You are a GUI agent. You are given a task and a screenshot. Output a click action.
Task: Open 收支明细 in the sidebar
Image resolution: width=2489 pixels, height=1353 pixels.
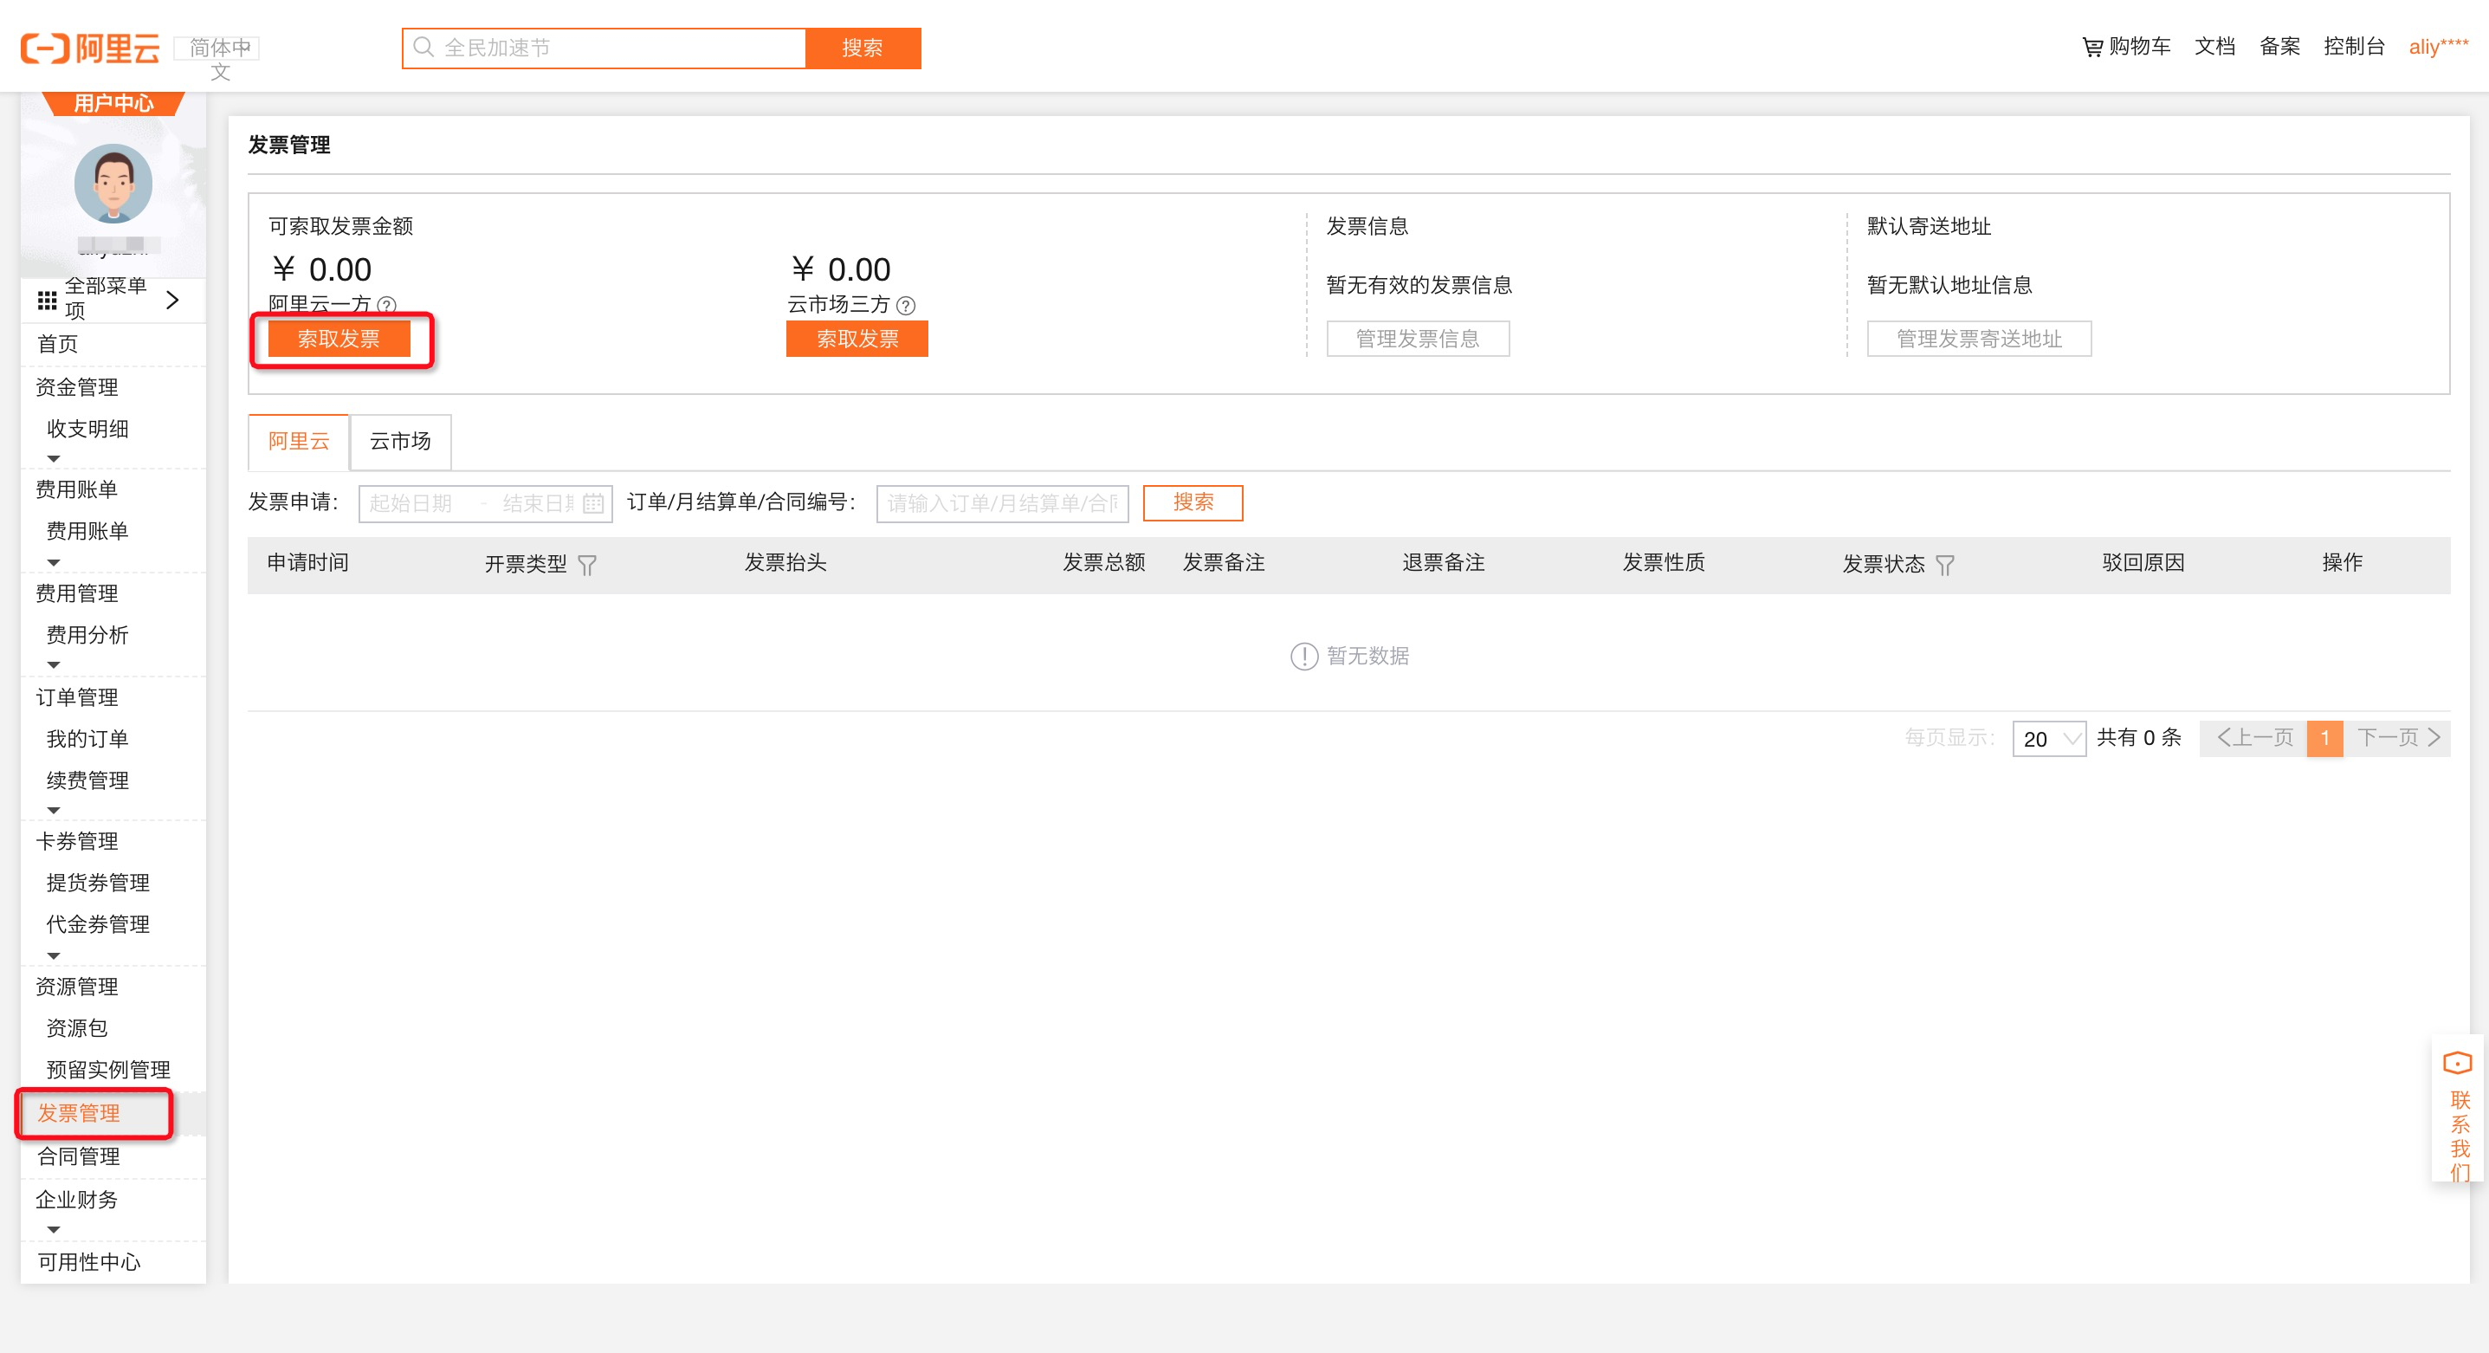87,429
